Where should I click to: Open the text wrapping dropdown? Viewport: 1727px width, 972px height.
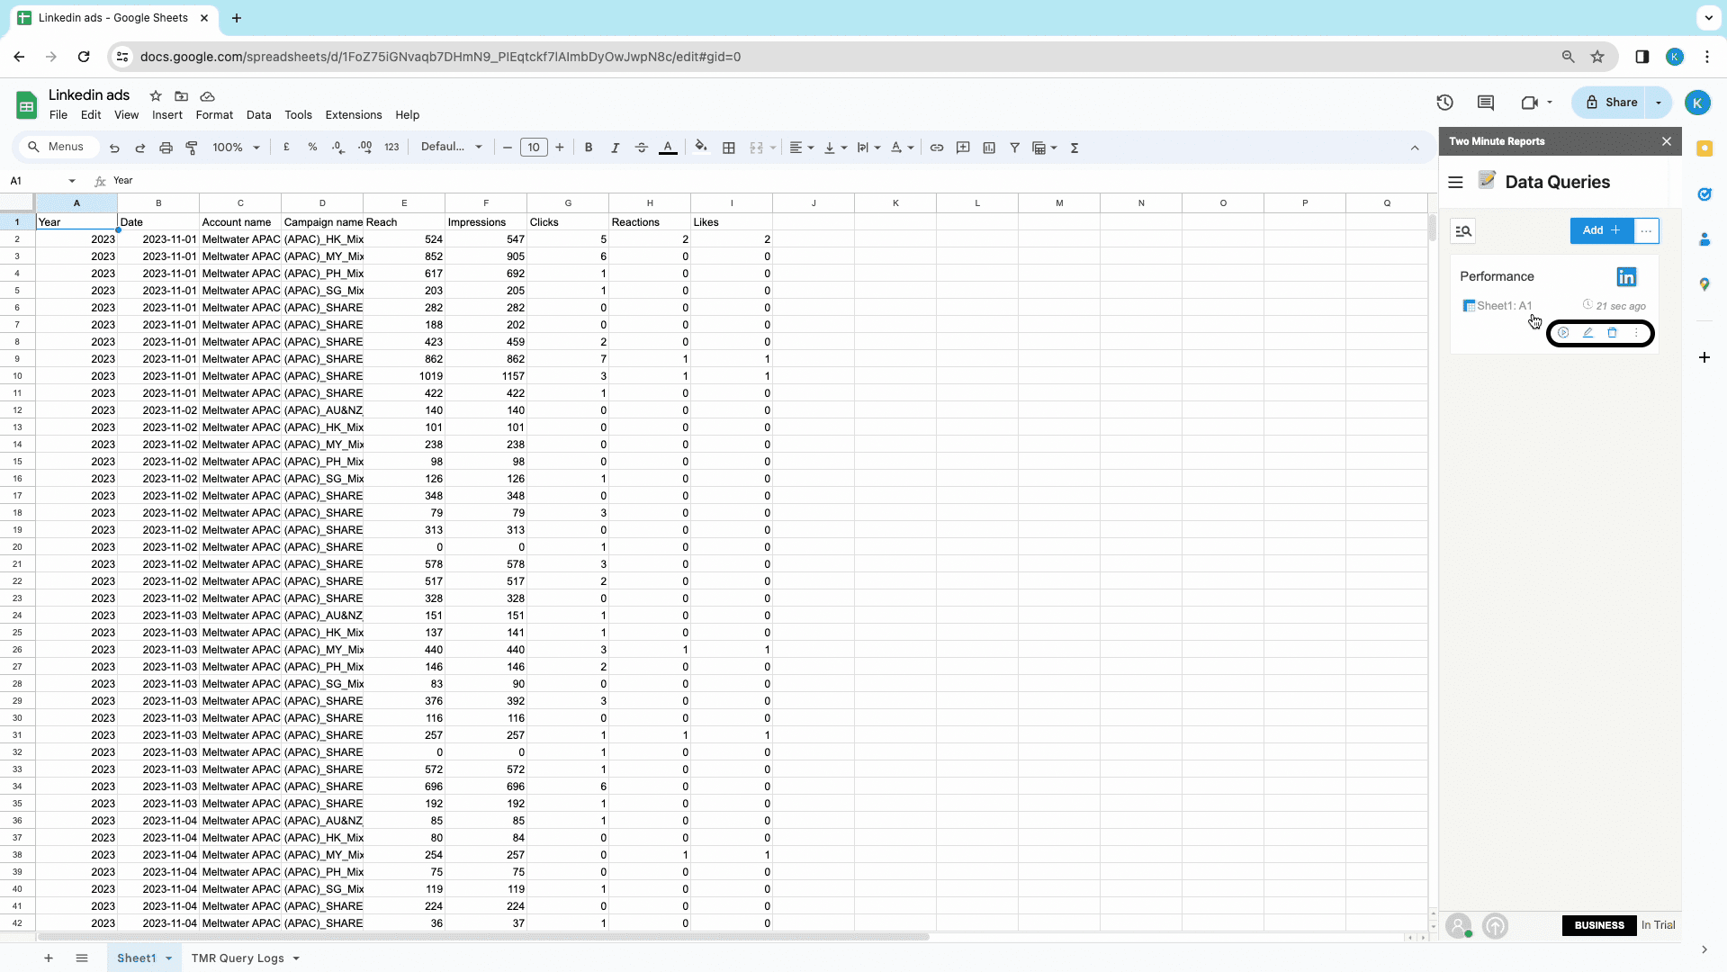(x=868, y=148)
